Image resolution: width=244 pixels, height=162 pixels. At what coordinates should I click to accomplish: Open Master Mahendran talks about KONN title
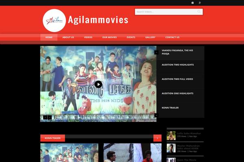(x=188, y=147)
